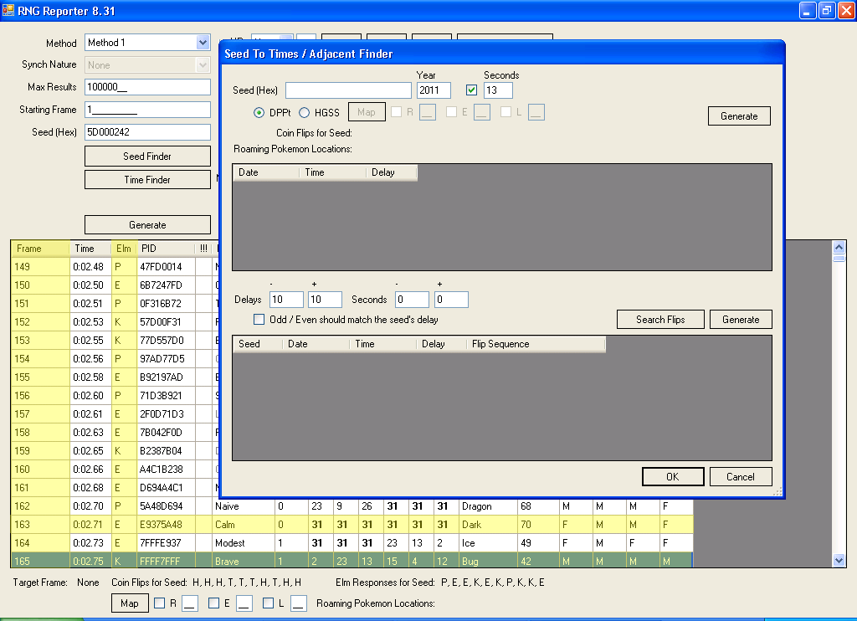Open the Time Finder
The height and width of the screenshot is (621, 857).
click(147, 180)
